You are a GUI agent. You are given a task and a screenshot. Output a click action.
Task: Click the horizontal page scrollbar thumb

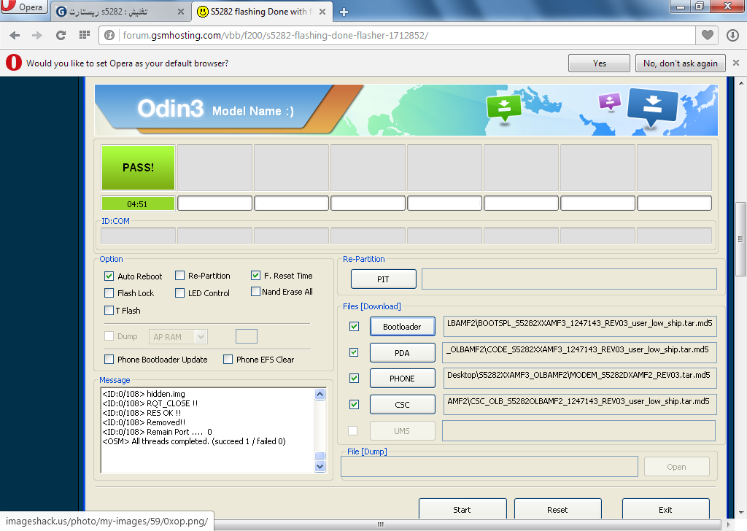(381, 524)
